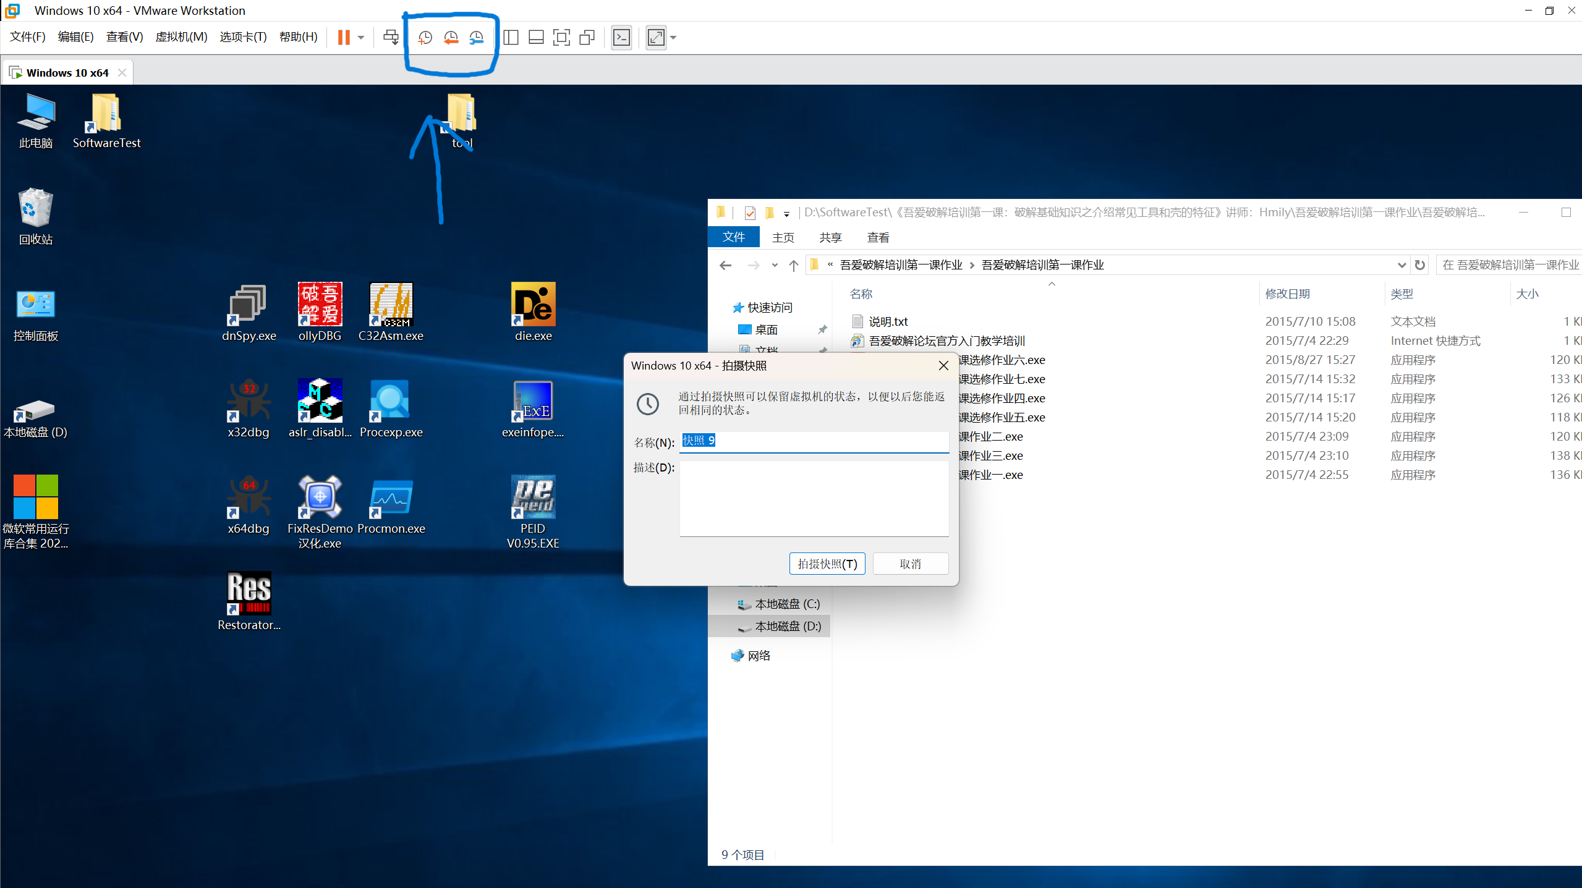Open the snapshot manager icon

click(x=476, y=38)
